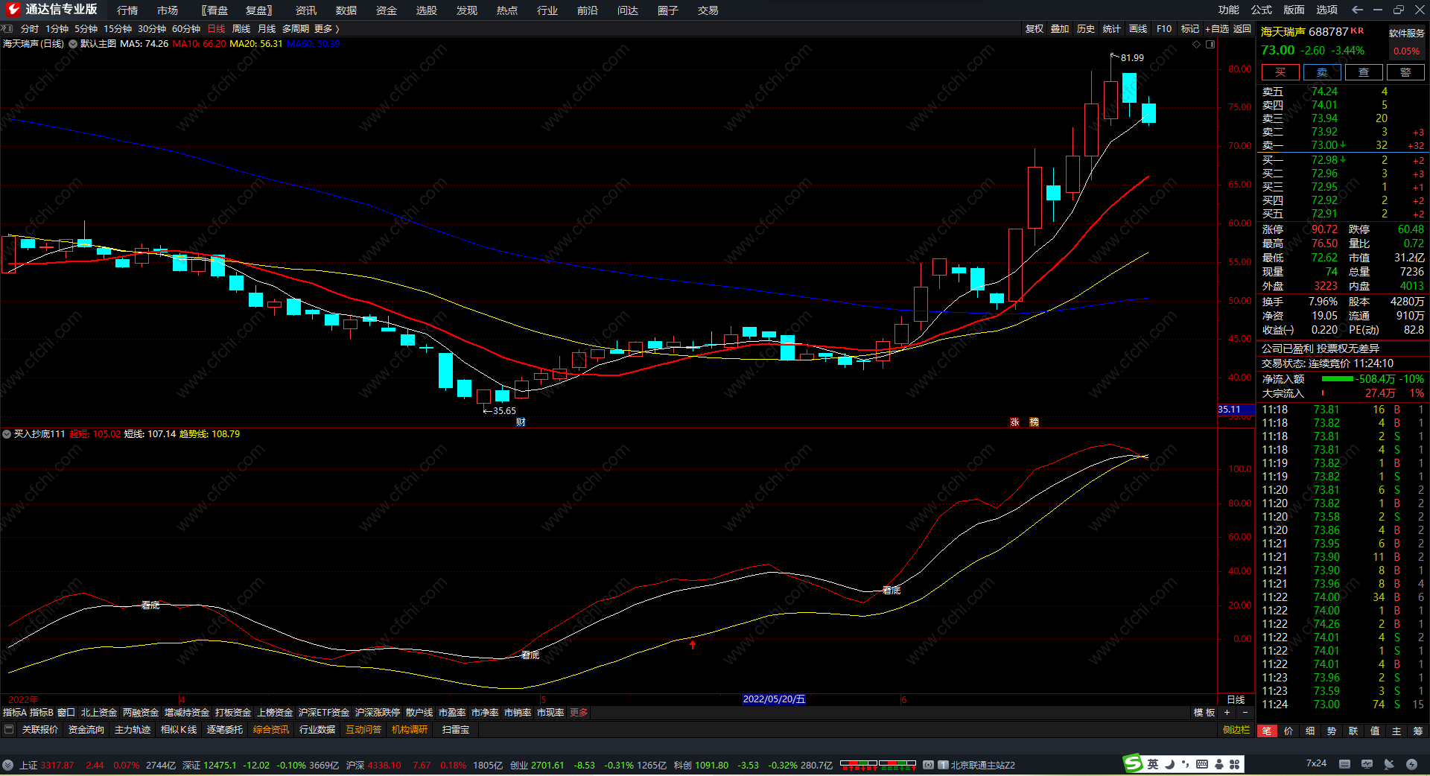
Task: Click the green 净流入额 progress bar
Action: pos(1338,379)
